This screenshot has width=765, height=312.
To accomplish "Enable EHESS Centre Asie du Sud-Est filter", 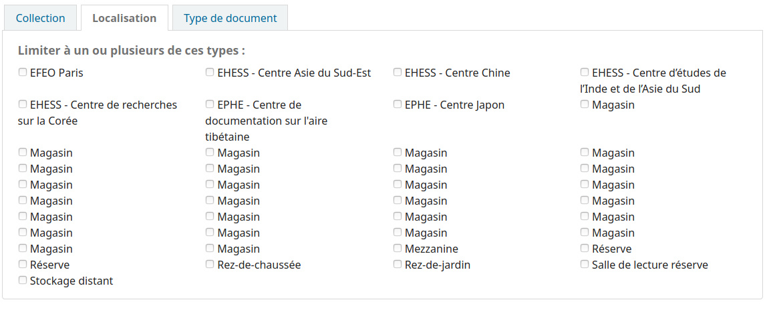I will 210,73.
